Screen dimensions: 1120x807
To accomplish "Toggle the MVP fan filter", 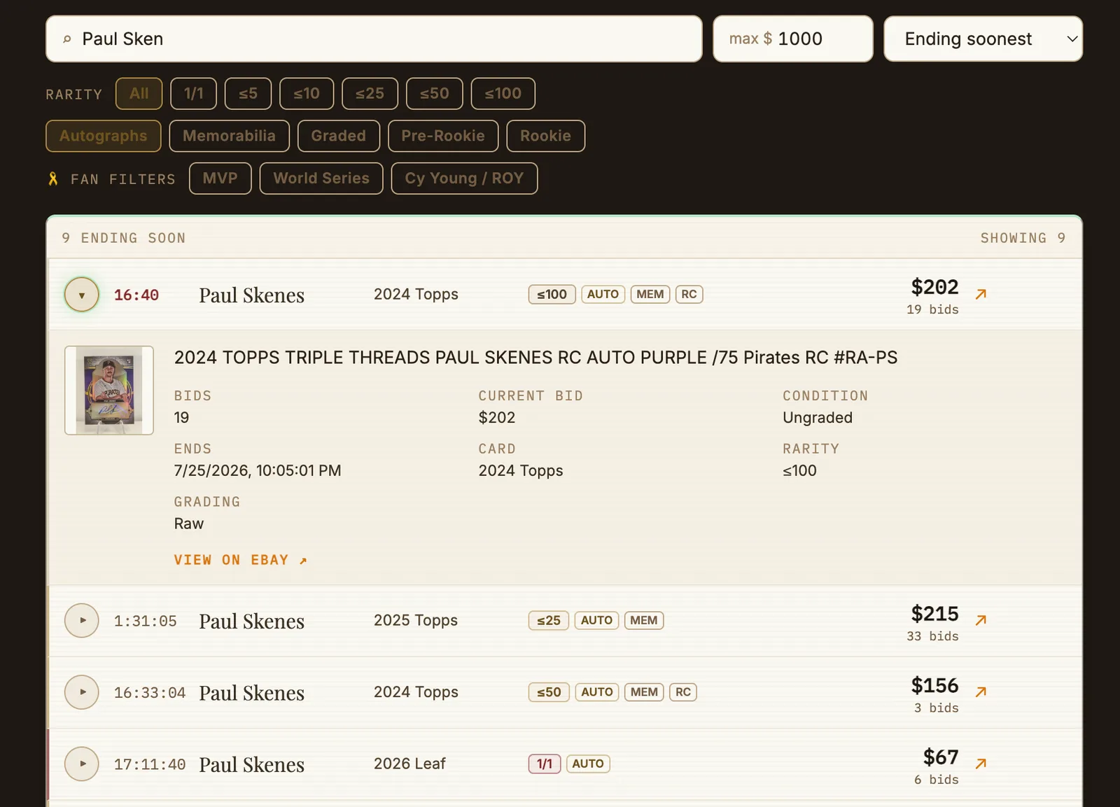I will [220, 178].
